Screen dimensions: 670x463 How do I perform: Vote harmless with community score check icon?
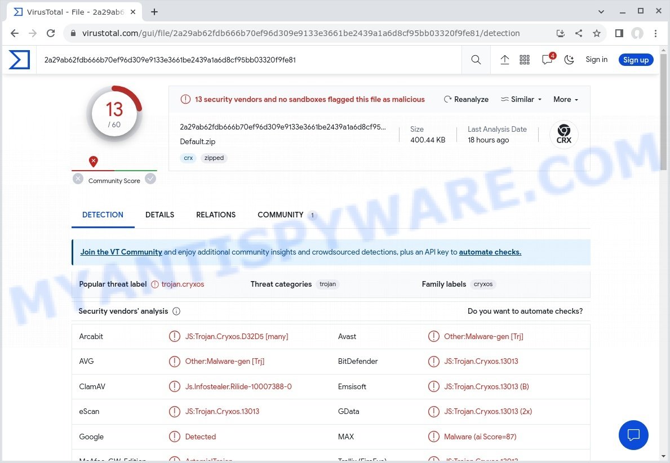pos(150,179)
